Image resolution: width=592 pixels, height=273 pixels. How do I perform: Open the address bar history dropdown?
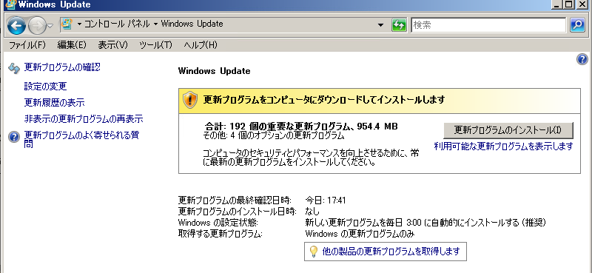[380, 25]
